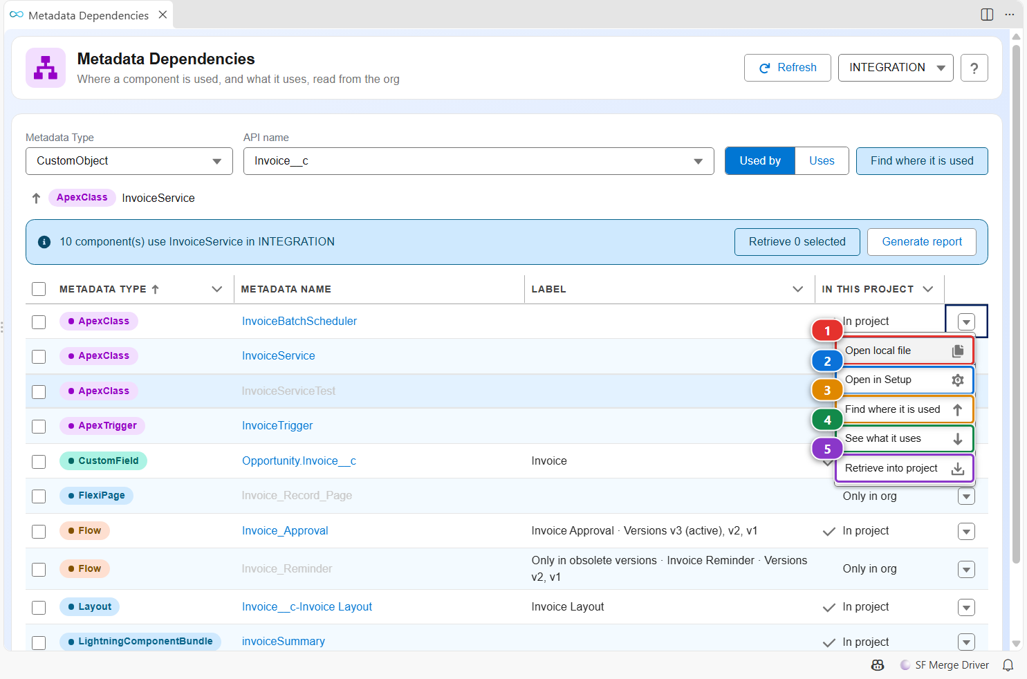This screenshot has height=679, width=1027.
Task: Open row actions for Invoice_Reminder
Action: (x=966, y=570)
